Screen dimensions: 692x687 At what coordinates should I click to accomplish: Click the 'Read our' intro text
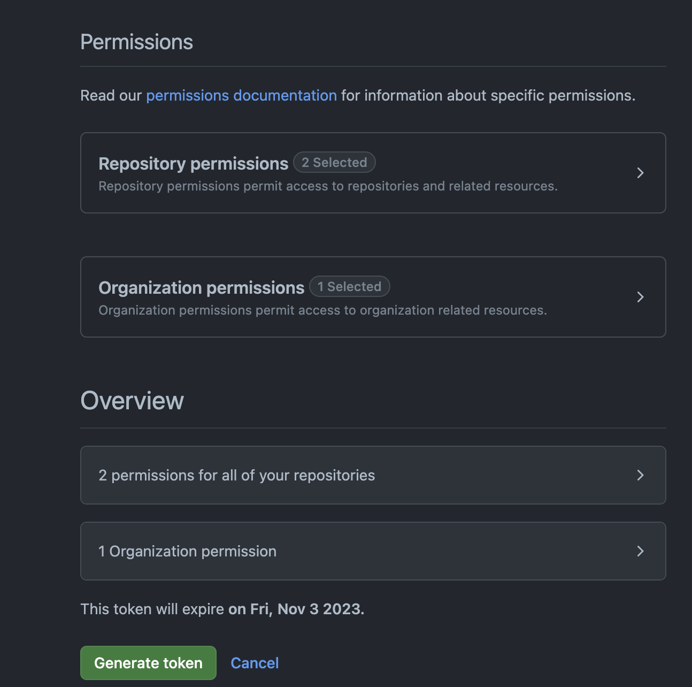[x=111, y=95]
